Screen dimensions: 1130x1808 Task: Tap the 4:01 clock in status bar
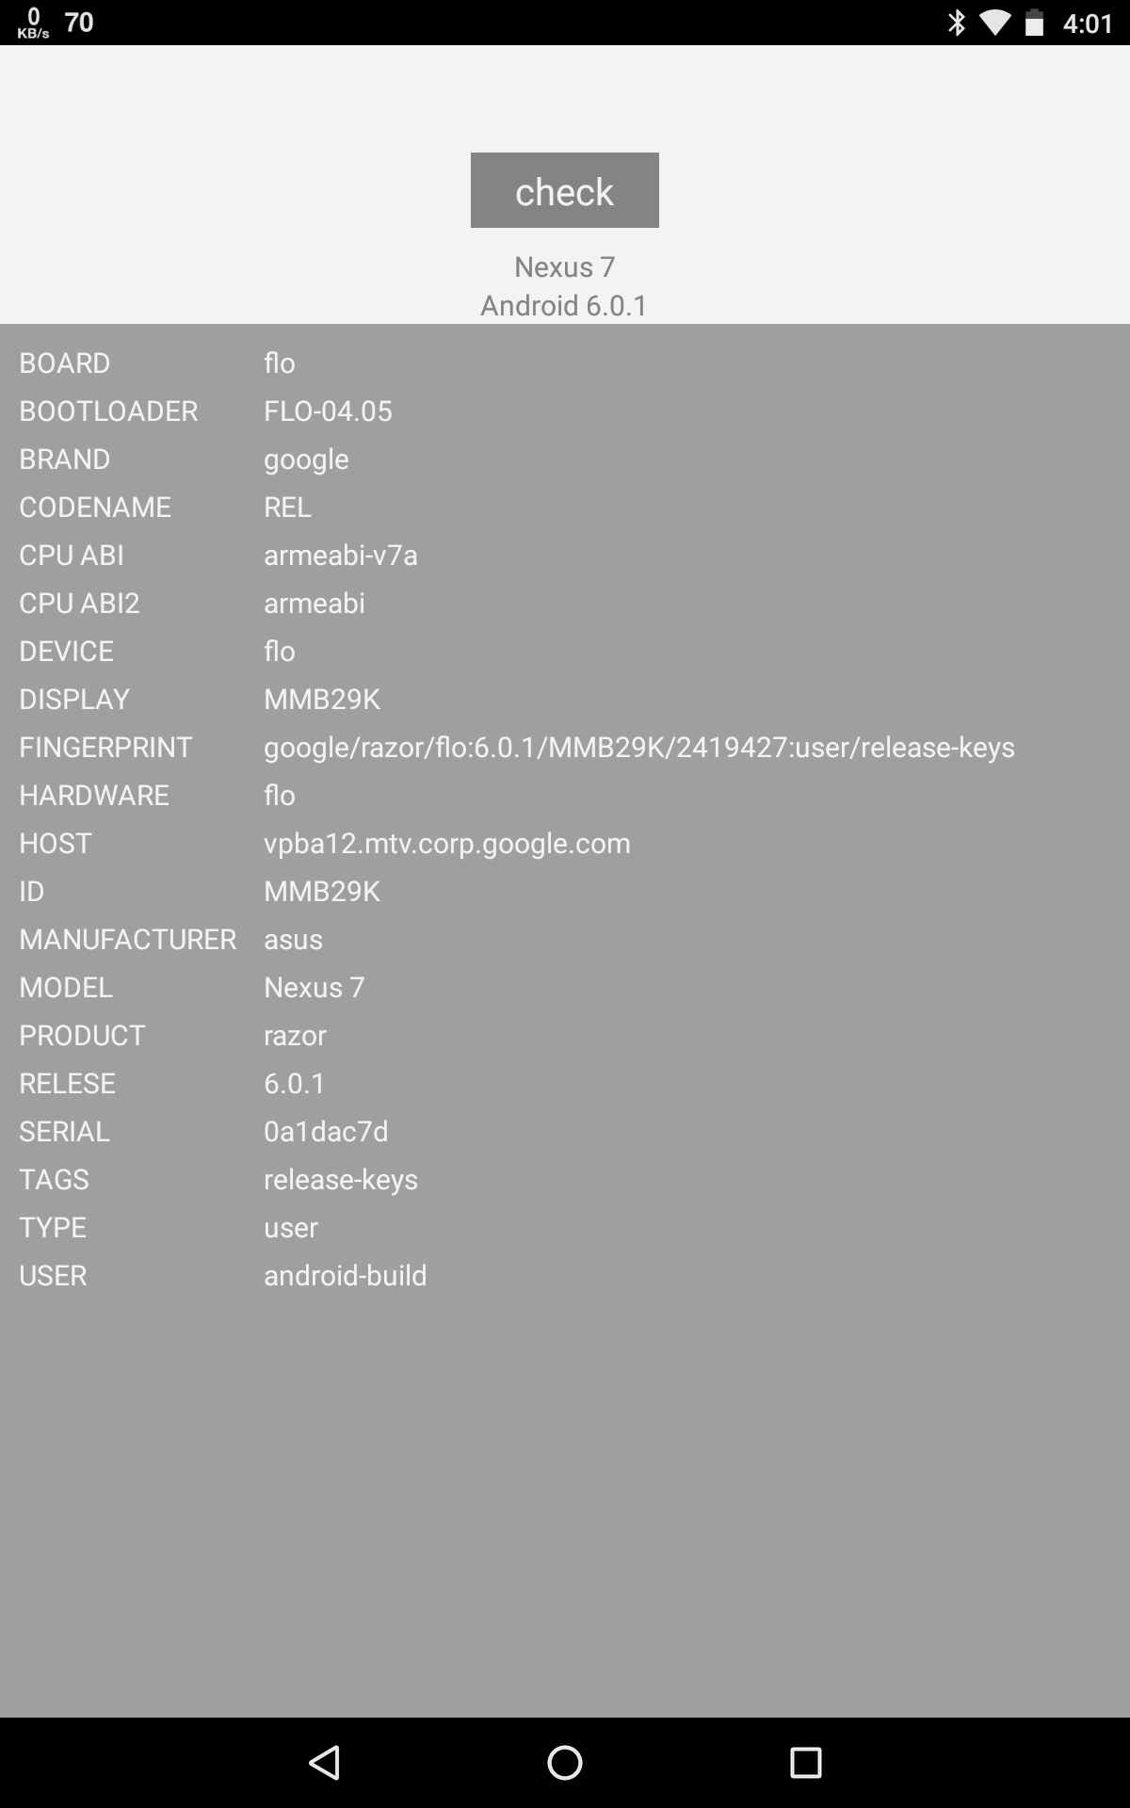pyautogui.click(x=1088, y=23)
